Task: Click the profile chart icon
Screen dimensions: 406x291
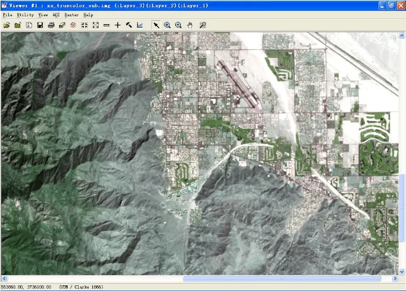Action: click(140, 25)
